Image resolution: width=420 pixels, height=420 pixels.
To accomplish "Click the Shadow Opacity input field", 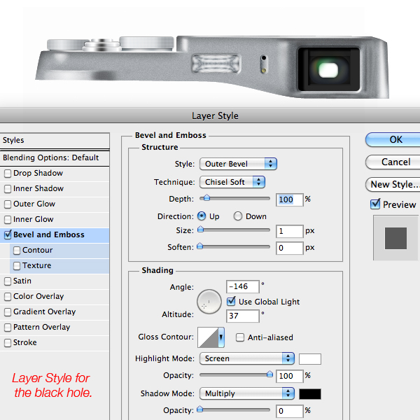I will coord(290,411).
